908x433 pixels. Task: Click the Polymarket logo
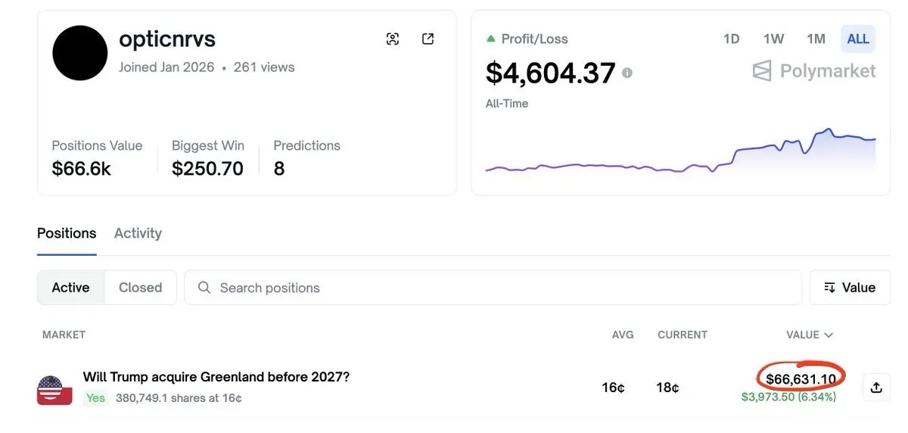coord(813,71)
